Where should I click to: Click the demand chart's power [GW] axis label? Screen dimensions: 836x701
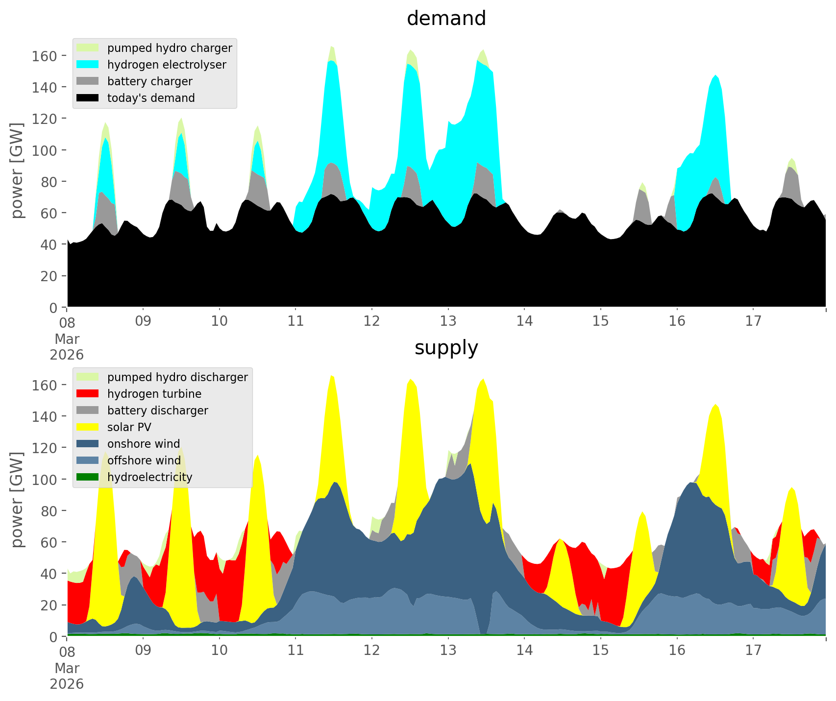coord(17,170)
